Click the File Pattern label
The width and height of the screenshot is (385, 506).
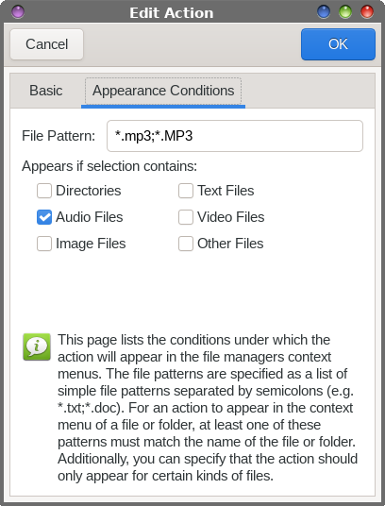(x=59, y=136)
